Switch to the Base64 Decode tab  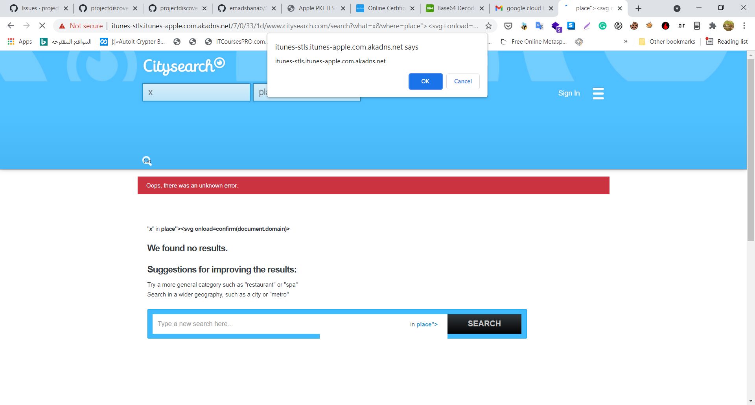455,8
